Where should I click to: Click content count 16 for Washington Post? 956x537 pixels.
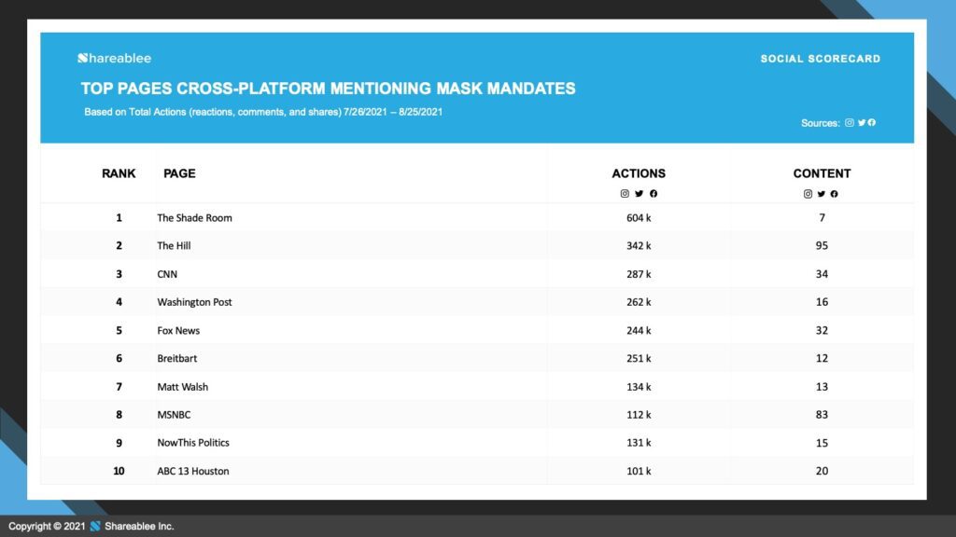click(822, 302)
